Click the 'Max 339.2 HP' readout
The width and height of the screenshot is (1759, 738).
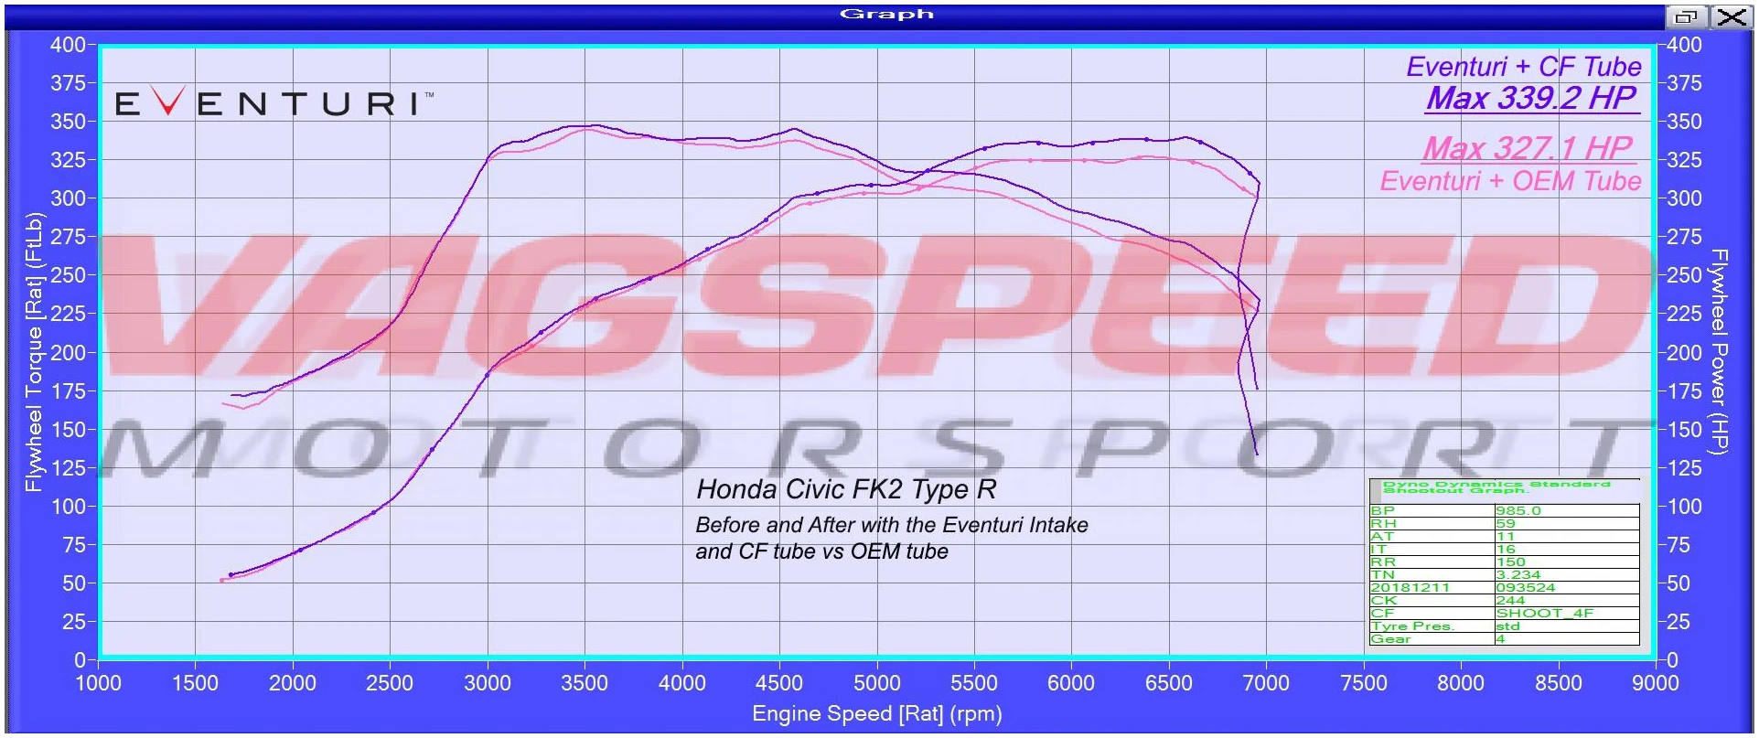point(1531,98)
